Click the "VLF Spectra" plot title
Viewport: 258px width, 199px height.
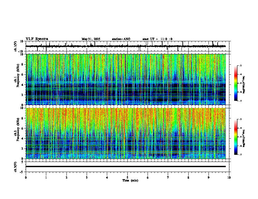tap(37, 39)
